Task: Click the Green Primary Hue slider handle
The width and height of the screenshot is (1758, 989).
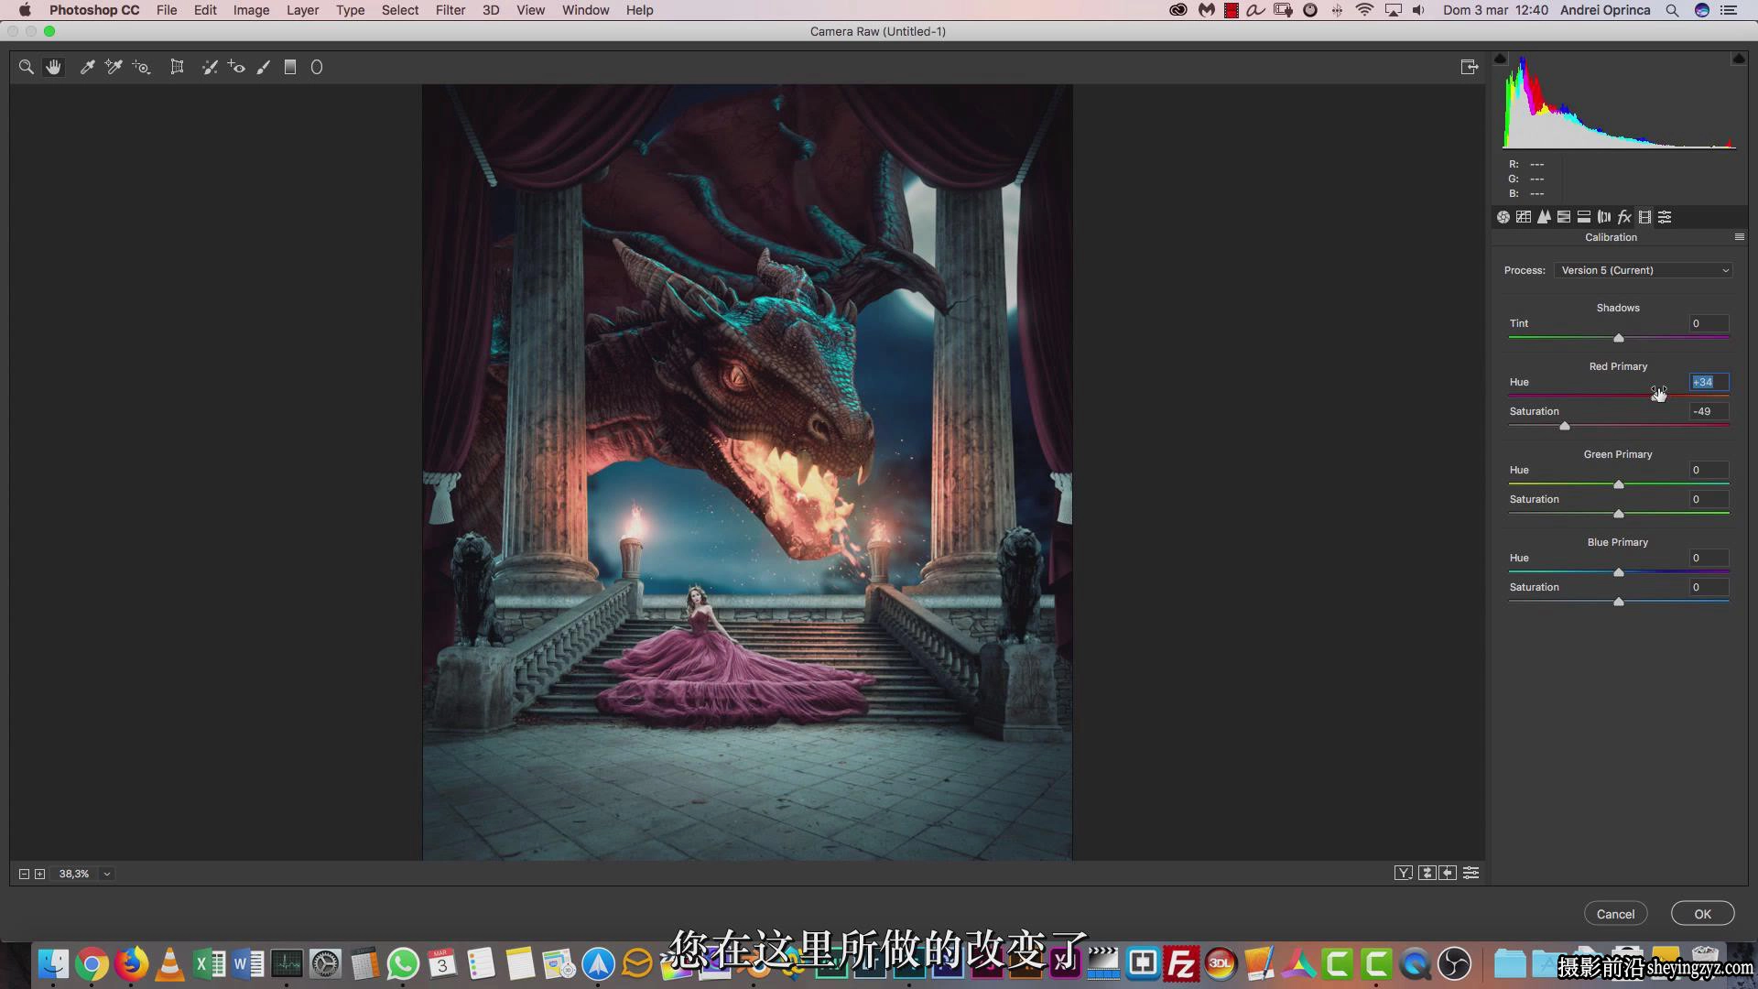Action: pyautogui.click(x=1619, y=484)
